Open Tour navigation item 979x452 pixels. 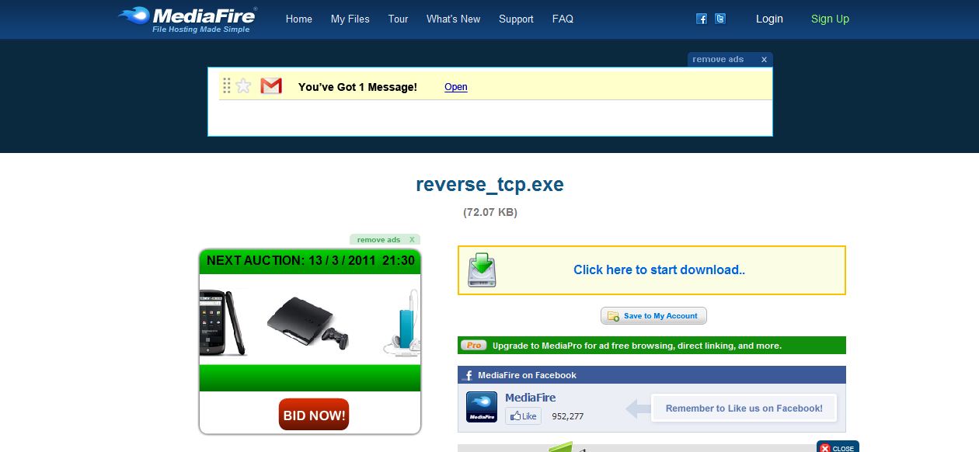(x=398, y=19)
